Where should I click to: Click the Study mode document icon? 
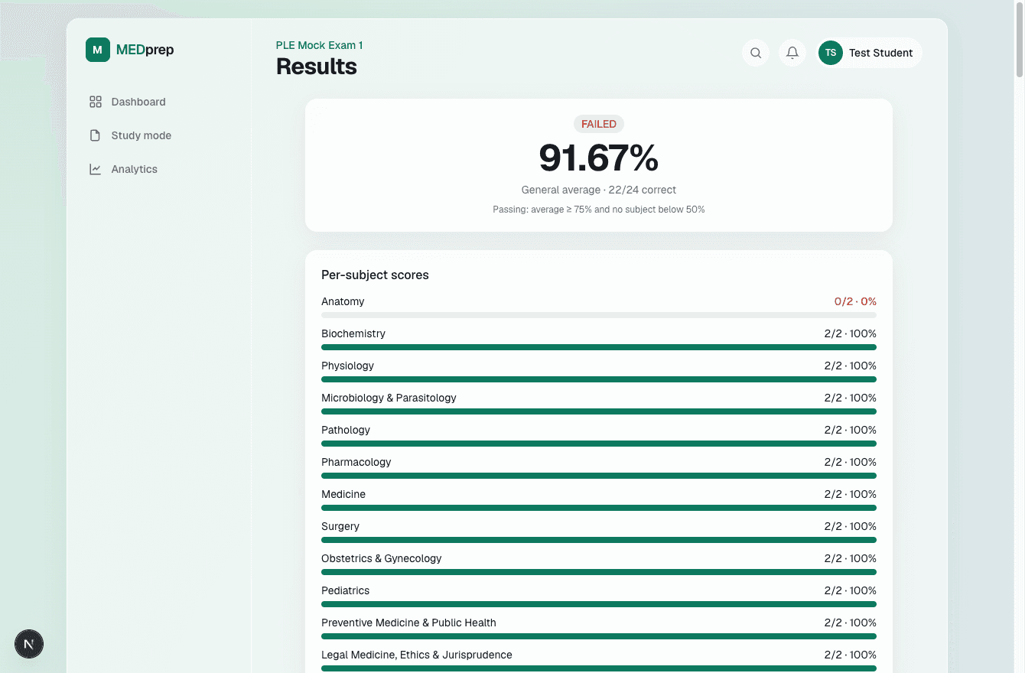pos(96,135)
